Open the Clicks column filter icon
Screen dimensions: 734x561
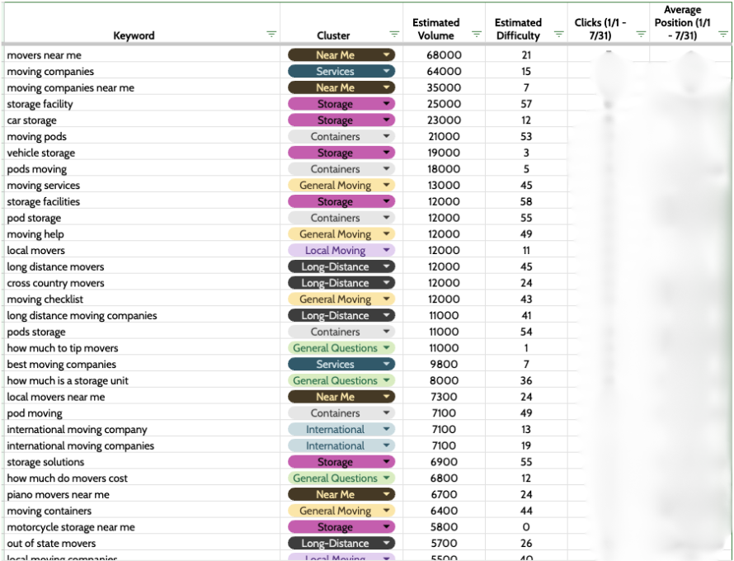pos(641,34)
